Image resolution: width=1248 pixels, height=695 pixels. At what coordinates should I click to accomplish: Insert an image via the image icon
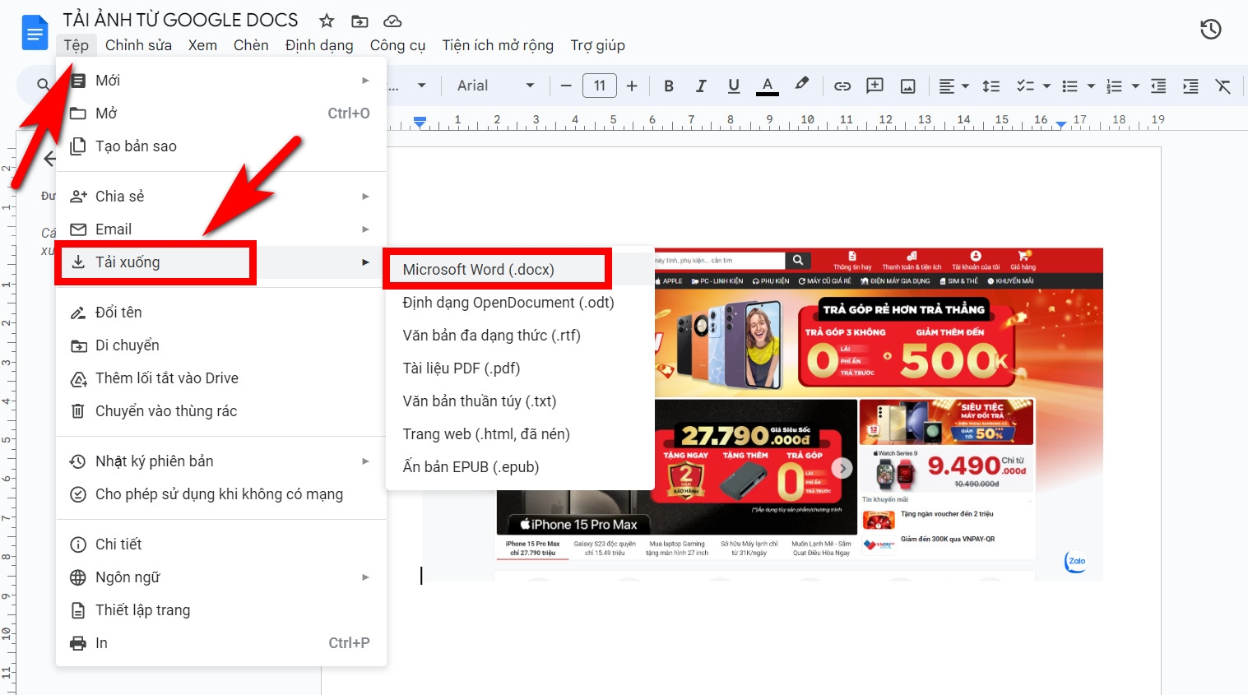click(x=907, y=85)
